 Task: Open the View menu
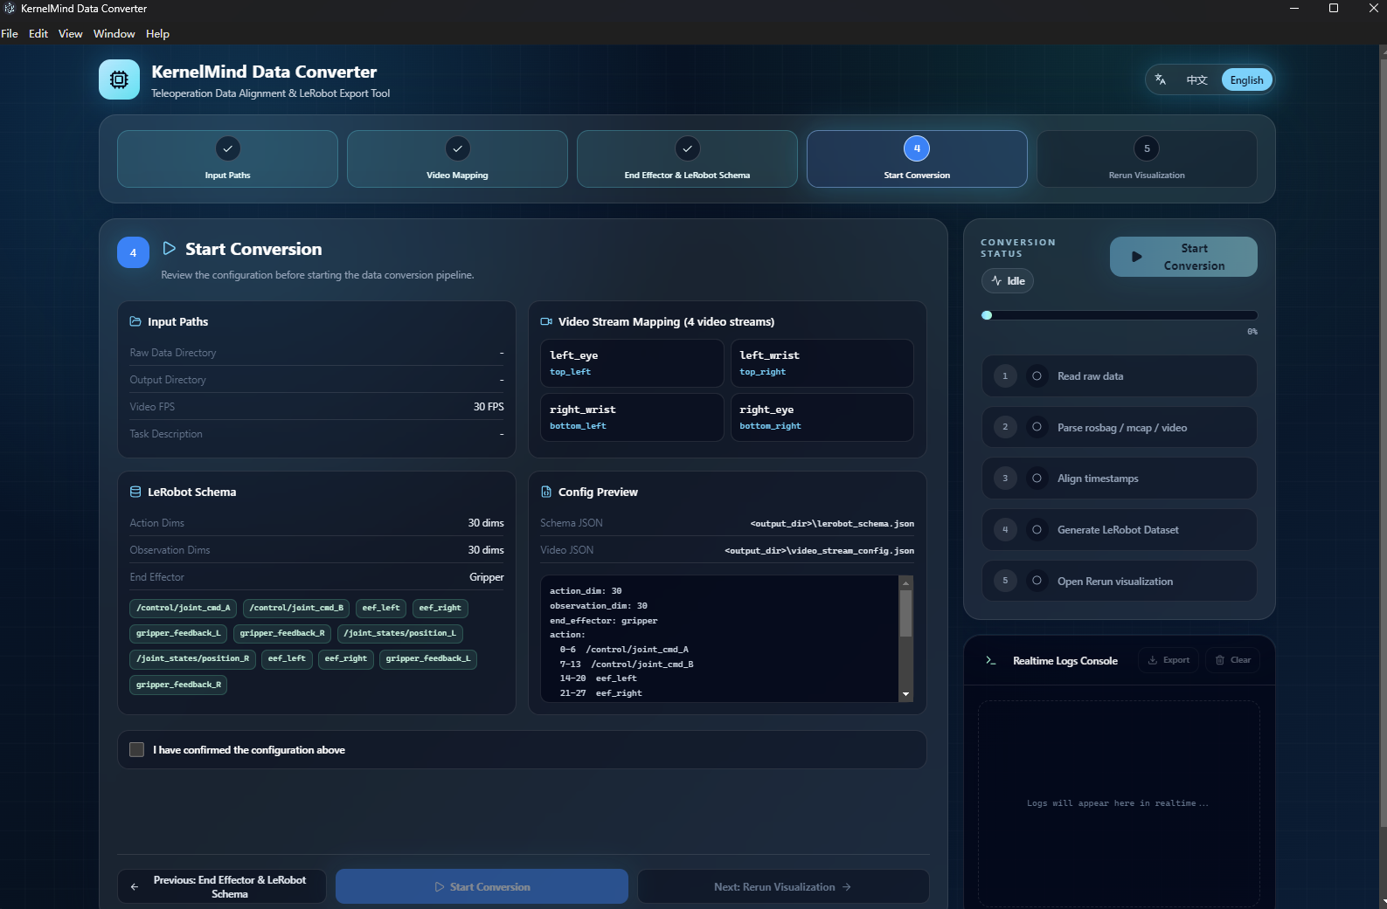(x=71, y=33)
